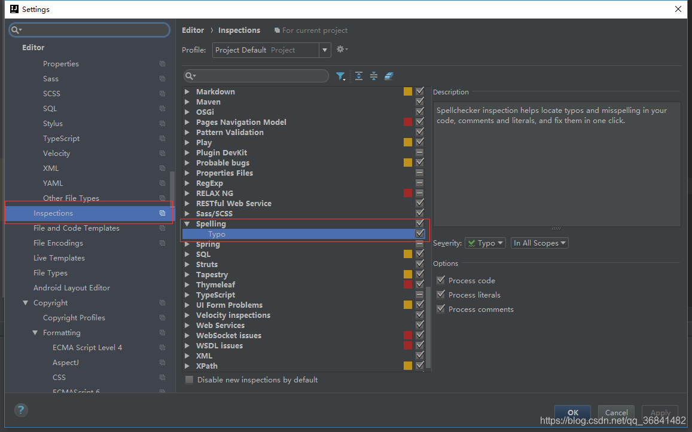Click the project icon next to File Encodings
Screen dimensions: 692x432
pyautogui.click(x=163, y=243)
